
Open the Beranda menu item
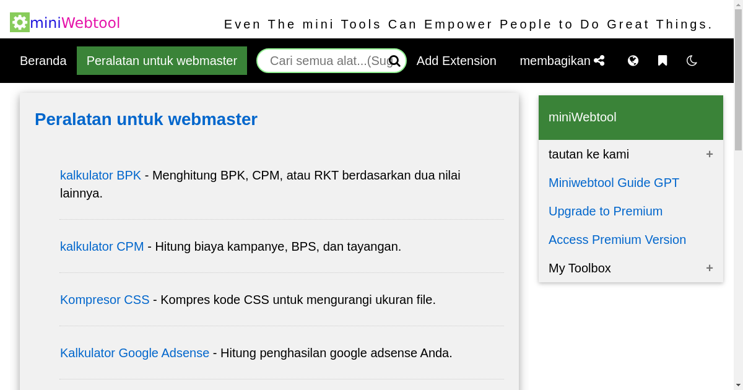[43, 61]
